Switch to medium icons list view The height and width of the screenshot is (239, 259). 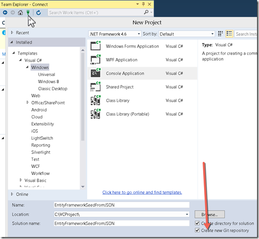coord(229,34)
